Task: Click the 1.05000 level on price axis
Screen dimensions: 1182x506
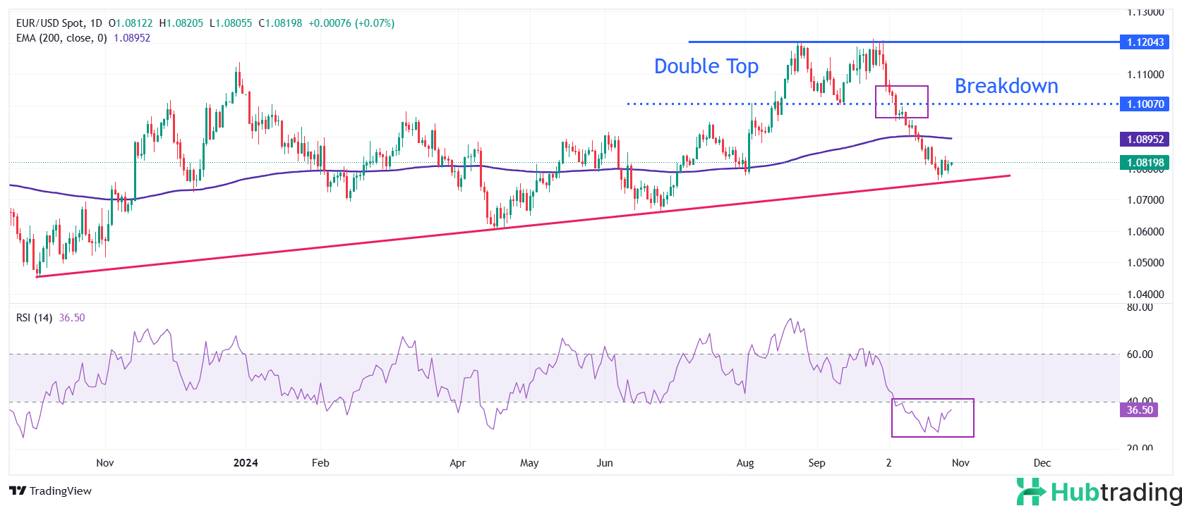Action: 1145,263
